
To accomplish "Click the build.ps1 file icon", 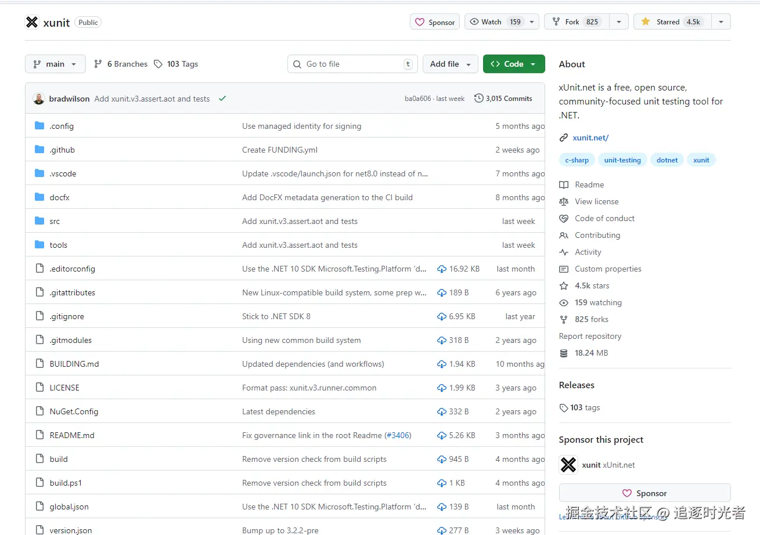I will [x=39, y=483].
